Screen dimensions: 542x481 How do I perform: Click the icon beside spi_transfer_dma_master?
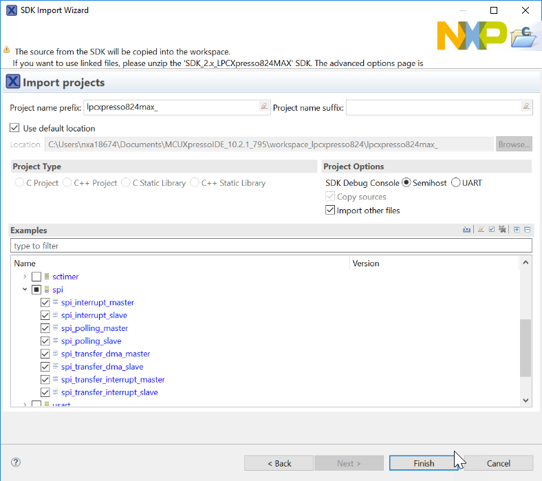pyautogui.click(x=55, y=354)
